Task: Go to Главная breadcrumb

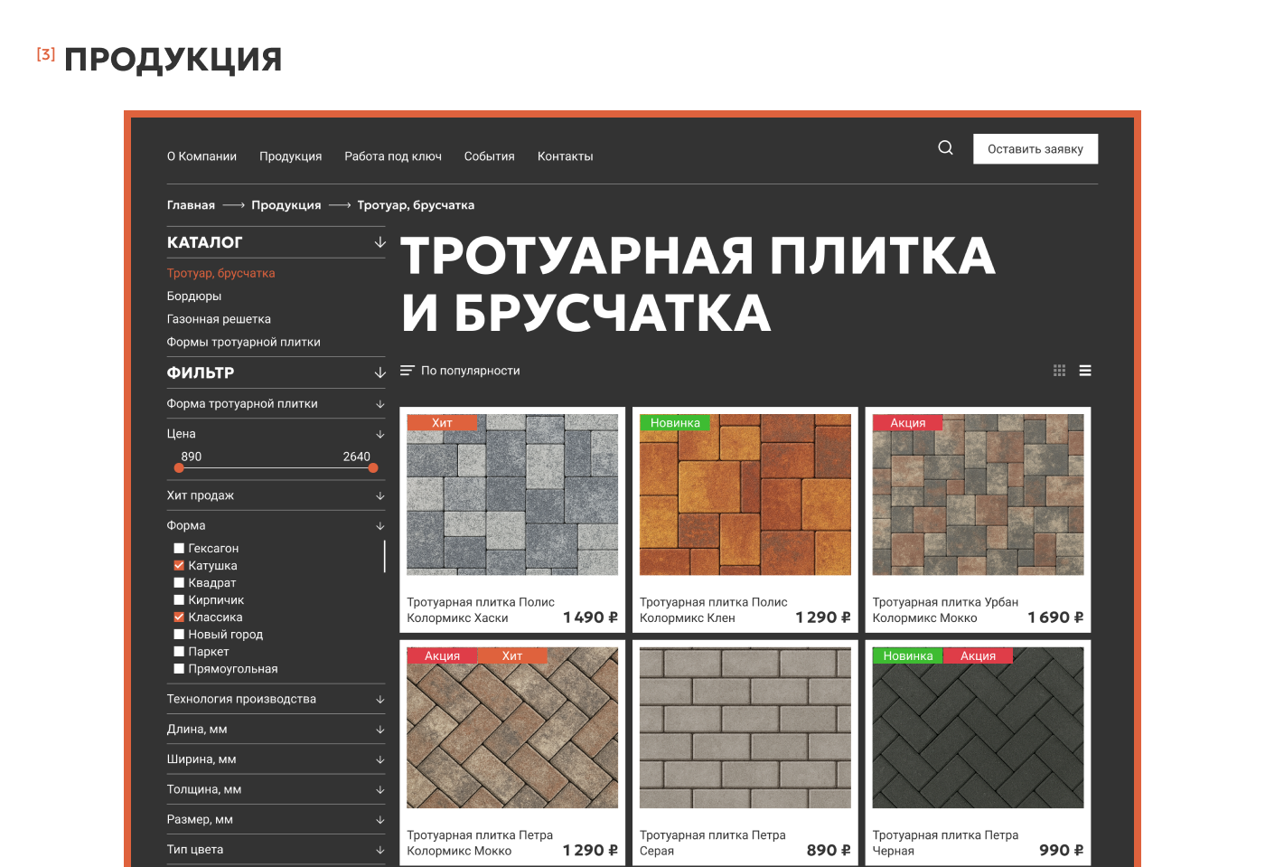Action: (x=191, y=205)
